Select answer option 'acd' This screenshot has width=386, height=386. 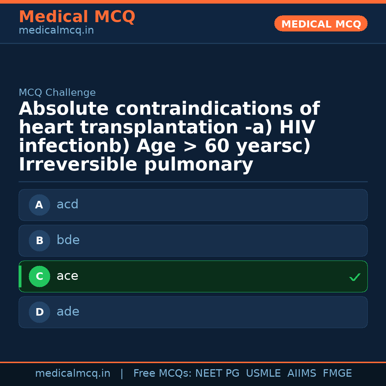pyautogui.click(x=193, y=205)
